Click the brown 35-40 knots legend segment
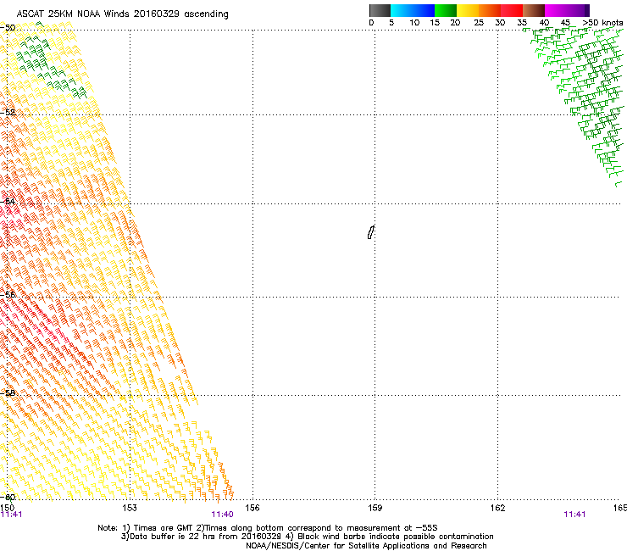This screenshot has width=627, height=551. pyautogui.click(x=534, y=10)
